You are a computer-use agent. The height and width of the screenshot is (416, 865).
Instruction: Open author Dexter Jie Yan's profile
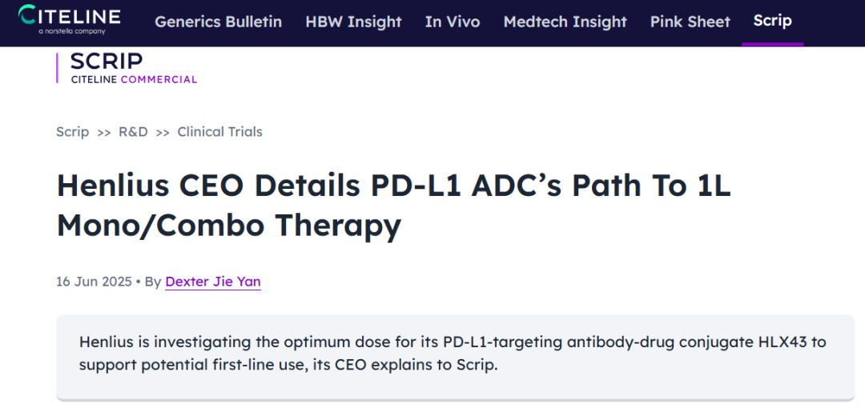click(x=213, y=282)
